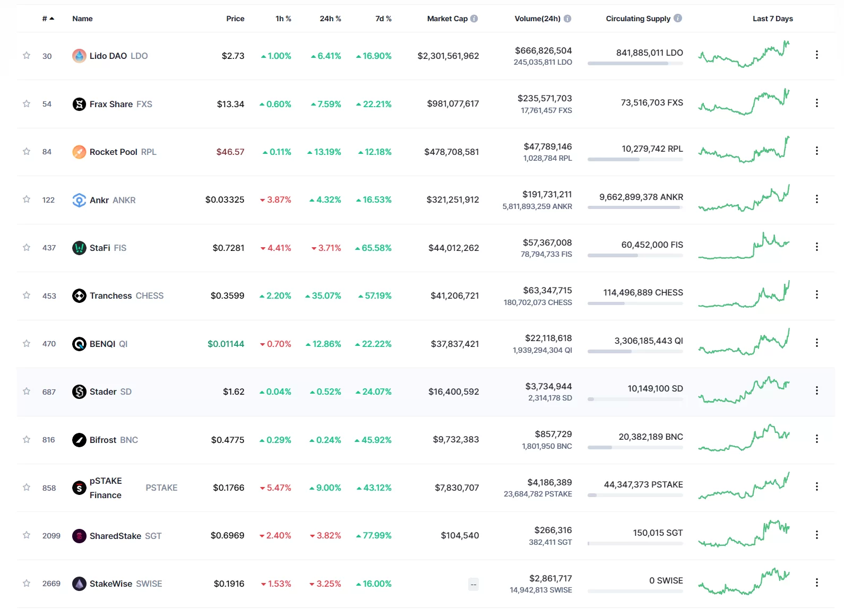Click the StaFi coin logo
This screenshot has height=609, width=844.
(79, 248)
